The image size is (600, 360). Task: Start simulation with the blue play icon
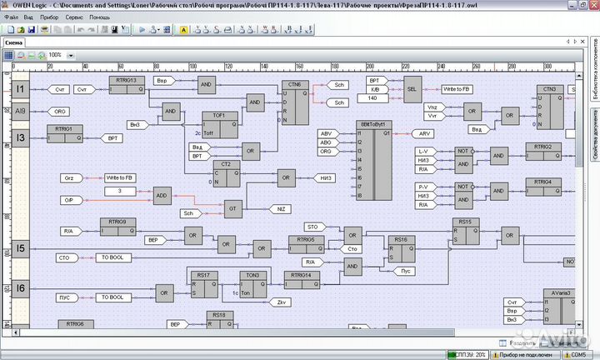tap(142, 29)
